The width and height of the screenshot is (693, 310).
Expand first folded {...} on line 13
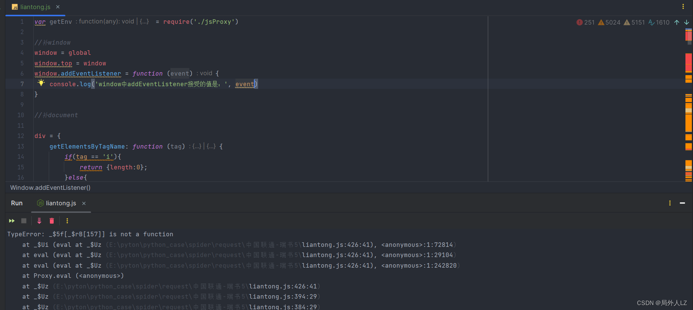point(197,146)
